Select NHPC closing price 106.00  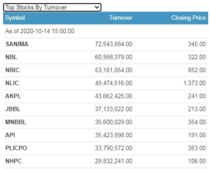pyautogui.click(x=197, y=161)
